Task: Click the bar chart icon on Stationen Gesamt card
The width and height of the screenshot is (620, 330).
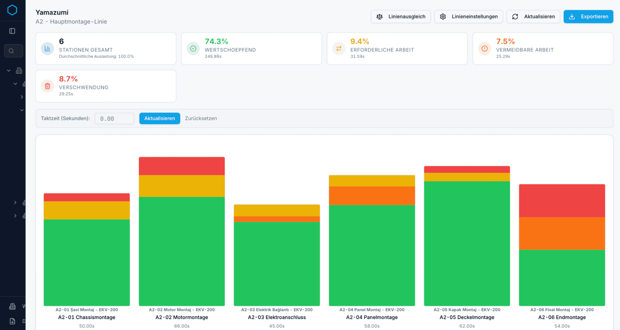Action: coord(47,48)
